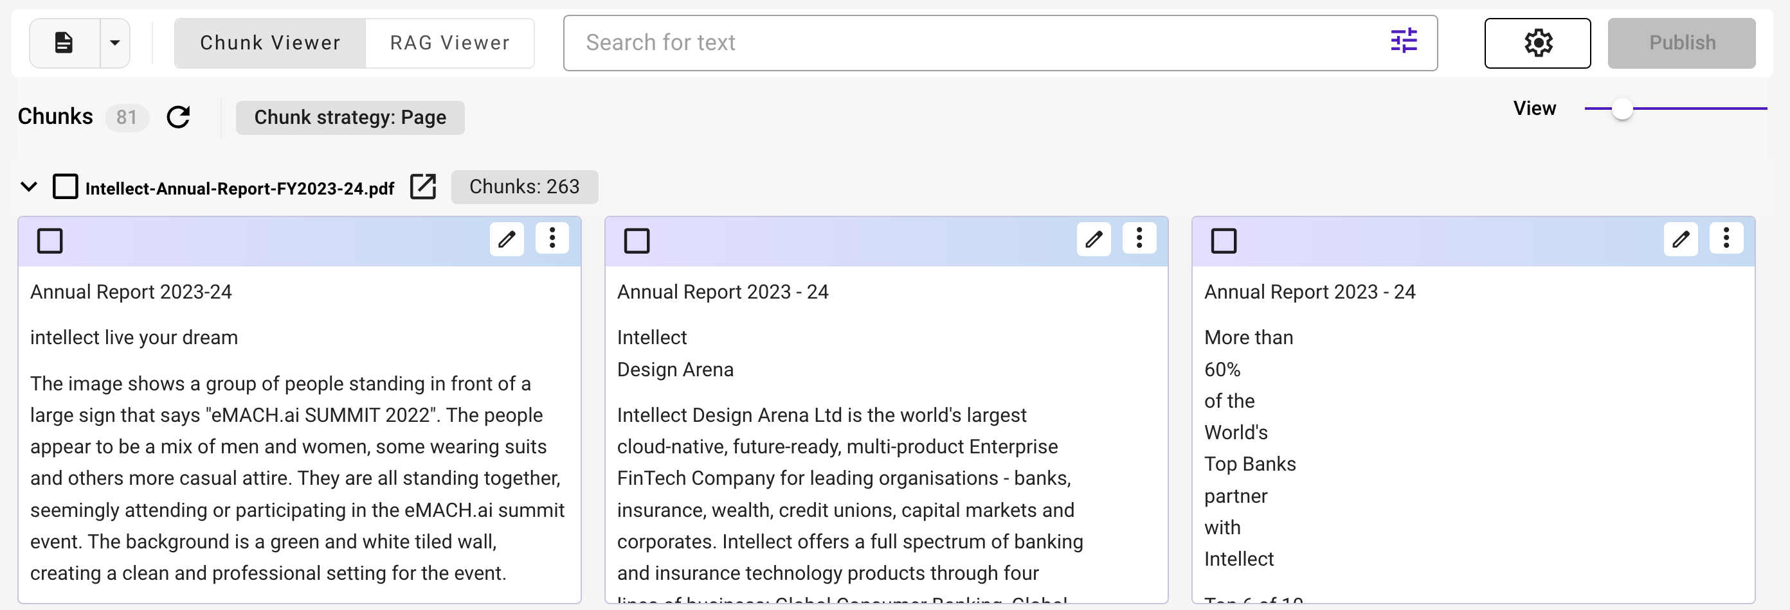The image size is (1790, 610).
Task: Edit the 'More than 60%' chunk
Action: [x=1681, y=240]
